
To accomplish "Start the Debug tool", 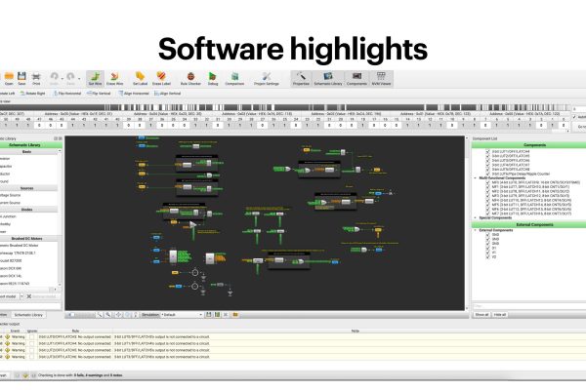I will [x=213, y=78].
